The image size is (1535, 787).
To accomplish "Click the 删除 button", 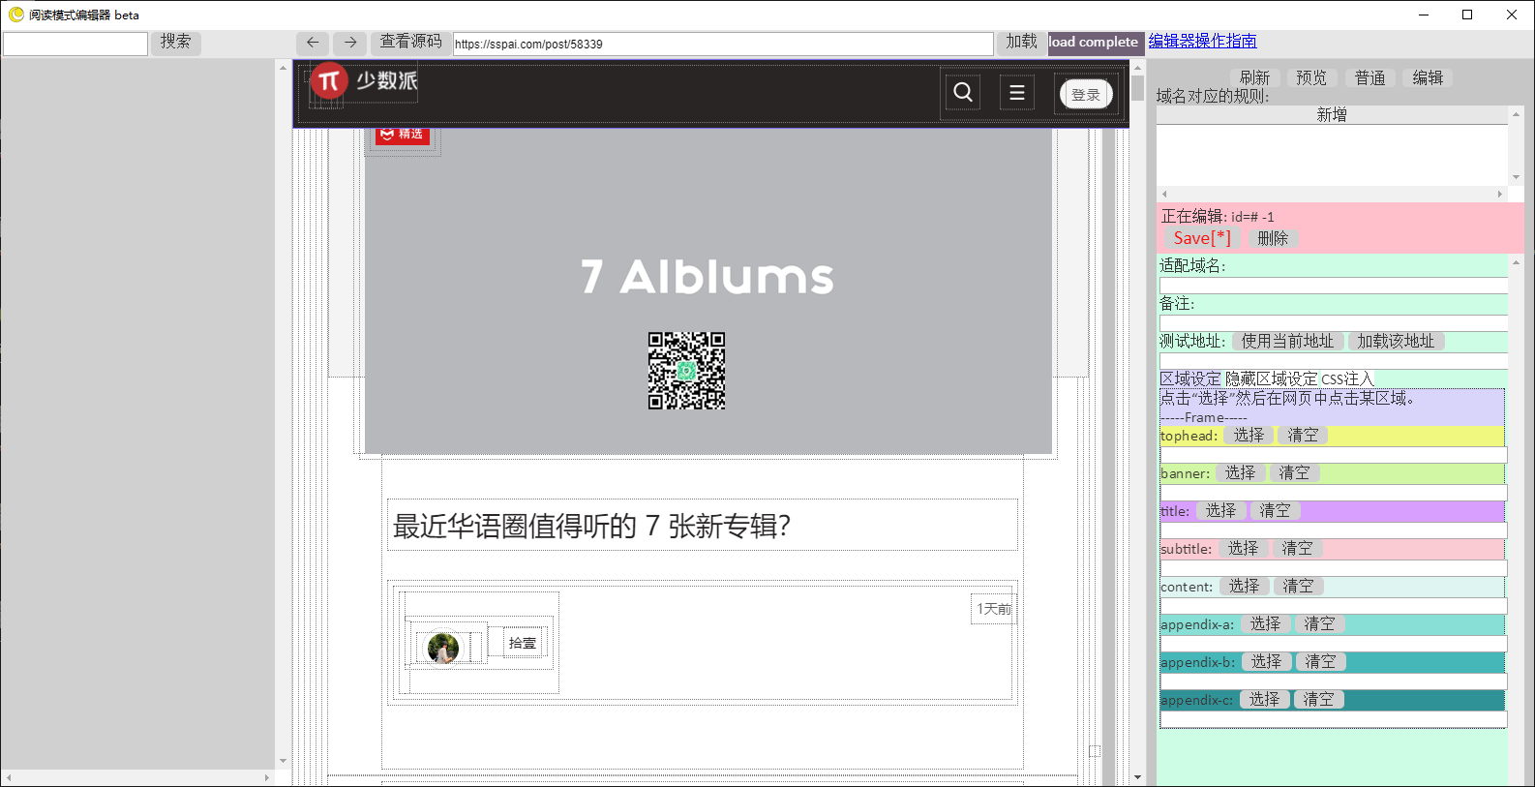I will coord(1273,238).
